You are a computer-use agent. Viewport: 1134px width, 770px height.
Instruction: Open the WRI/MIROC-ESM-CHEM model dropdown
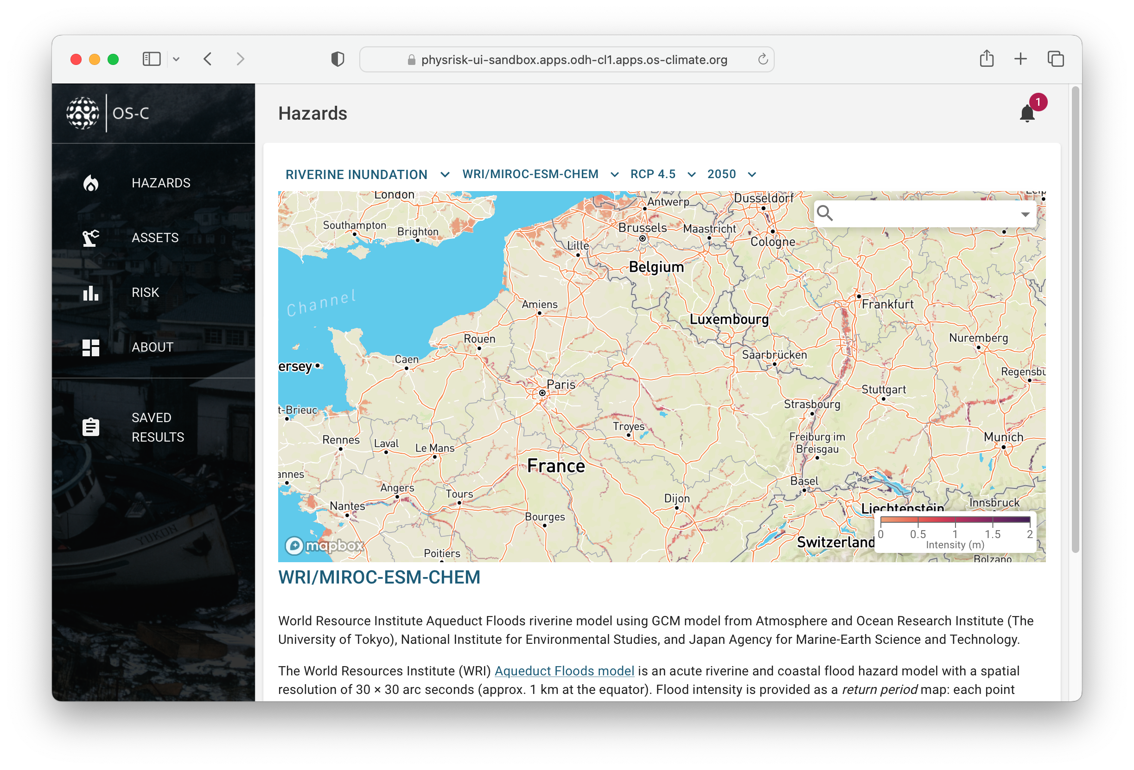(541, 174)
